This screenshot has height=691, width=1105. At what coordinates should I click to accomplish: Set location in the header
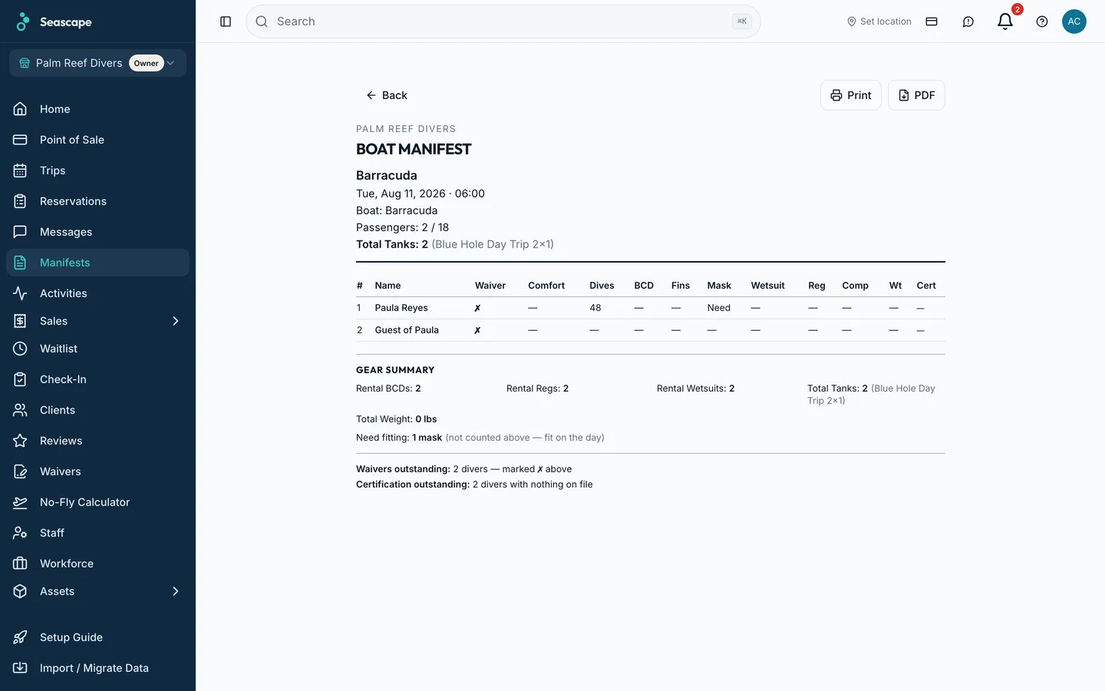879,21
